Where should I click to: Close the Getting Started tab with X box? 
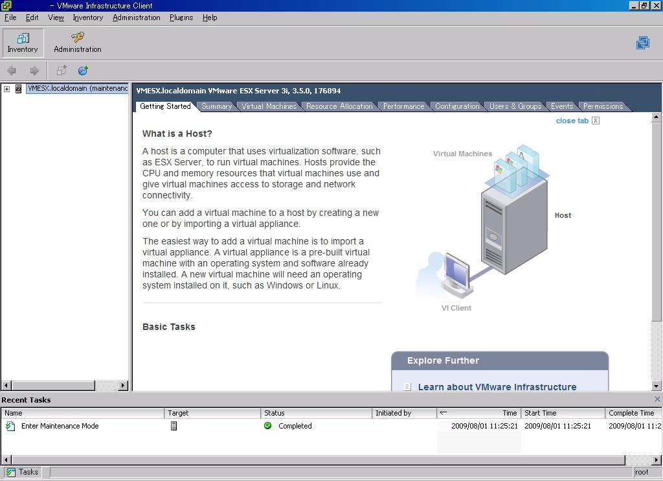pyautogui.click(x=596, y=121)
